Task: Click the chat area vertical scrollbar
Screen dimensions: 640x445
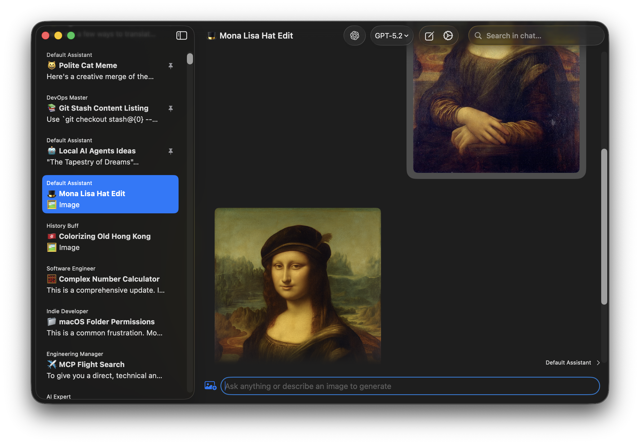Action: pyautogui.click(x=604, y=226)
